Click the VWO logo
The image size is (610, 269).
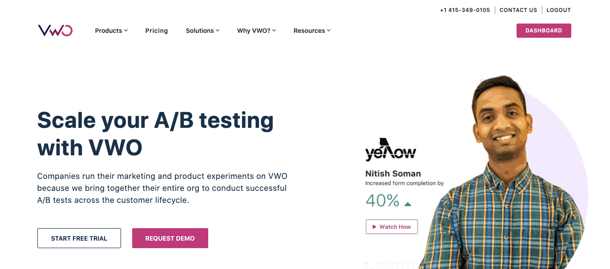[55, 31]
